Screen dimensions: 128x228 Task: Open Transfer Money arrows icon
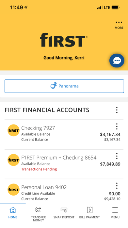[38, 210]
